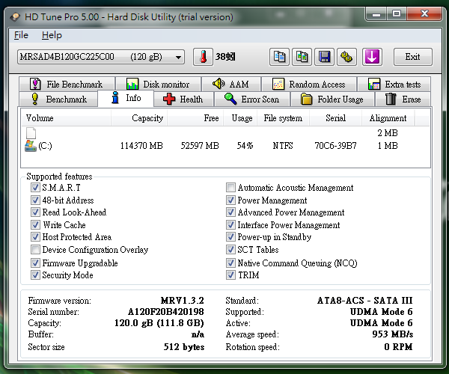Screen dimensions: 449x374
Task: Toggle the Read Look-Ahead checkbox
Action: click(35, 212)
